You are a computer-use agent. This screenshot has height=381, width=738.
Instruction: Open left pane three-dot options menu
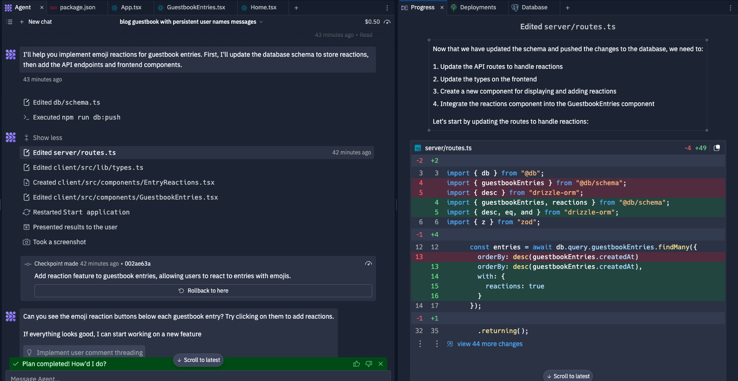pyautogui.click(x=387, y=8)
